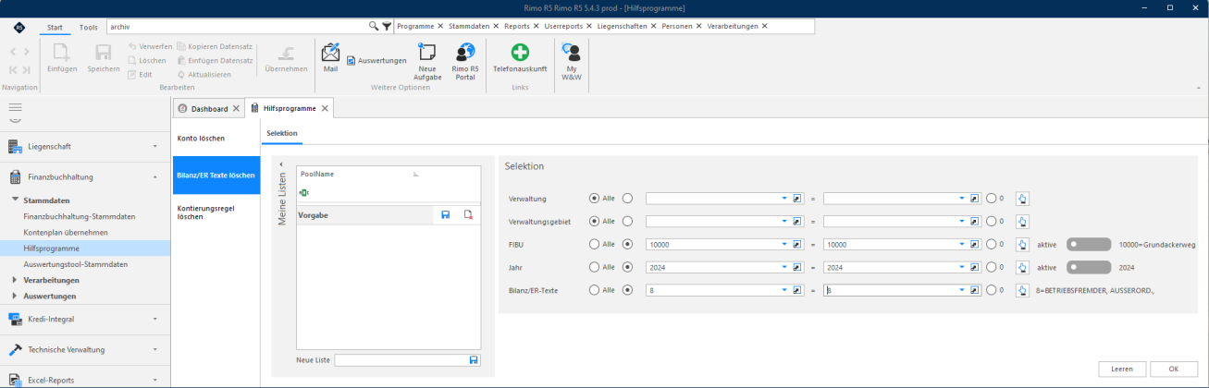Screen dimensions: 1209x388
Task: Switch to the Dashboard tab
Action: [209, 109]
